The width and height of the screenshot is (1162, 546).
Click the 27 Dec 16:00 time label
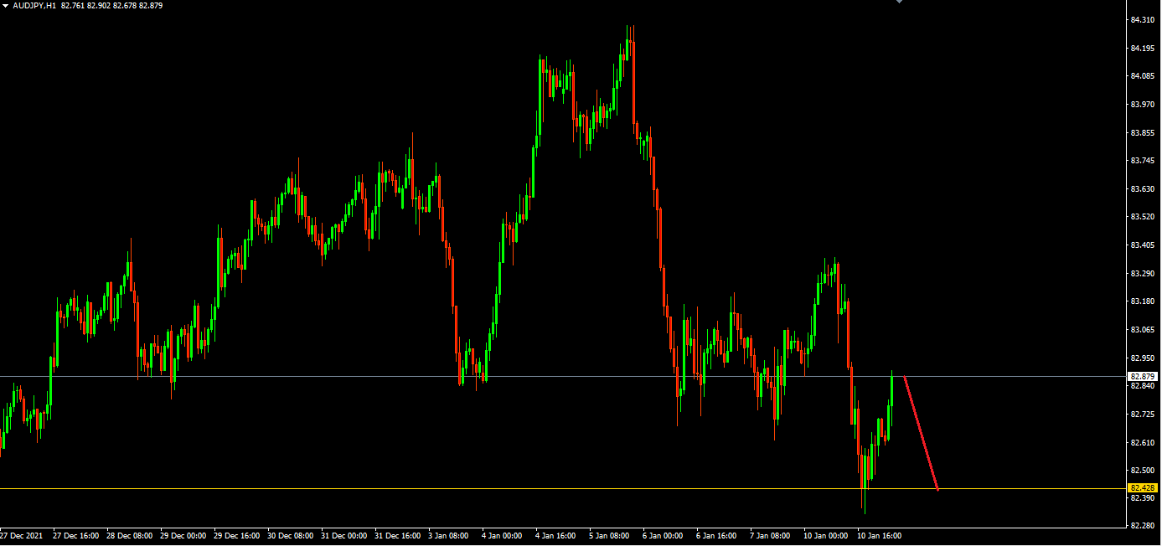click(x=75, y=535)
